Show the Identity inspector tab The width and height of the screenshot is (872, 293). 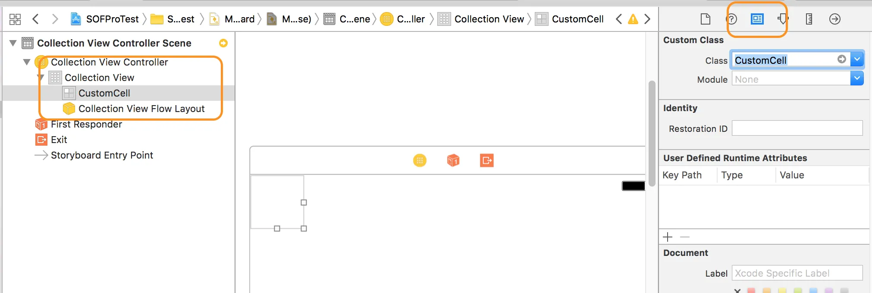pyautogui.click(x=757, y=19)
